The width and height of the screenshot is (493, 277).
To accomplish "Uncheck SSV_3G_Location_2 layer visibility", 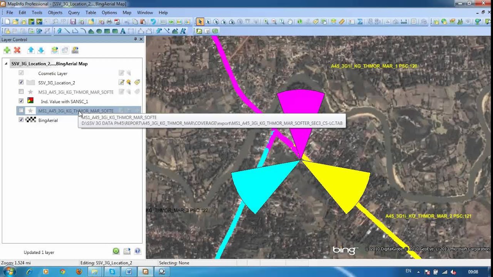I will pyautogui.click(x=21, y=82).
